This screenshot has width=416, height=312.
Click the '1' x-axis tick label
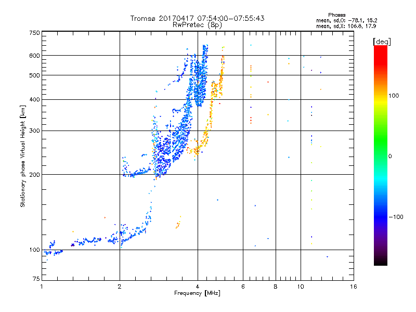coord(42,287)
